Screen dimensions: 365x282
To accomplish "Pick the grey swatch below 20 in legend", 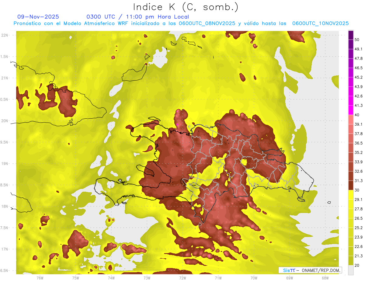I will tap(351, 270).
